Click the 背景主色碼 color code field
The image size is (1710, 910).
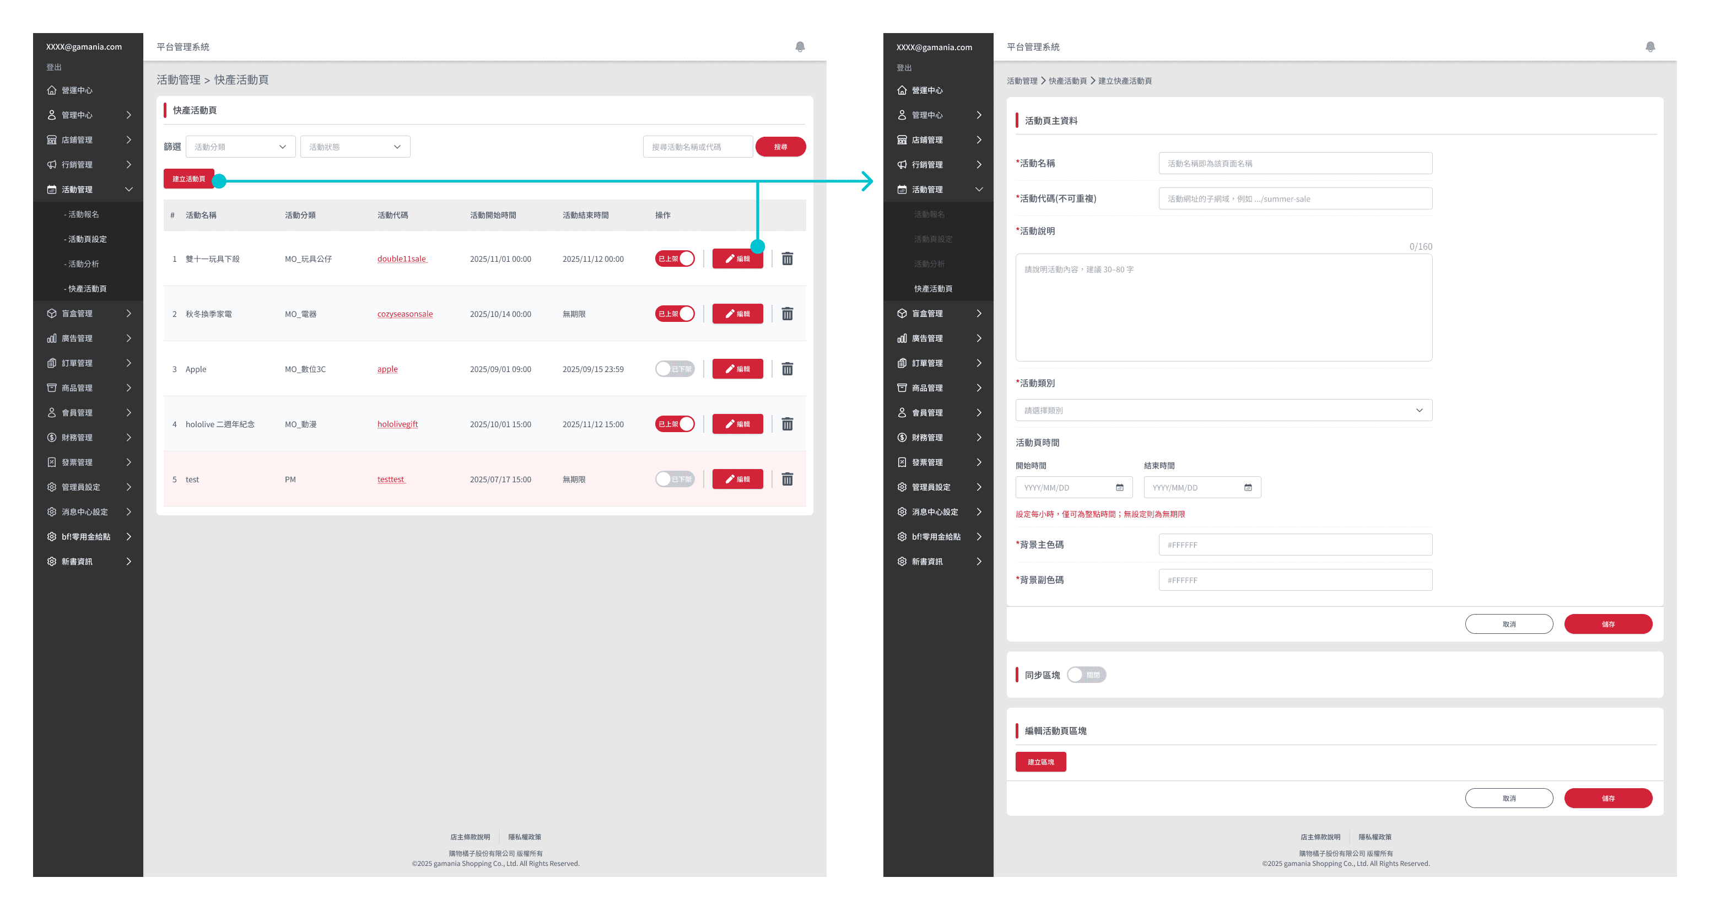pyautogui.click(x=1295, y=545)
